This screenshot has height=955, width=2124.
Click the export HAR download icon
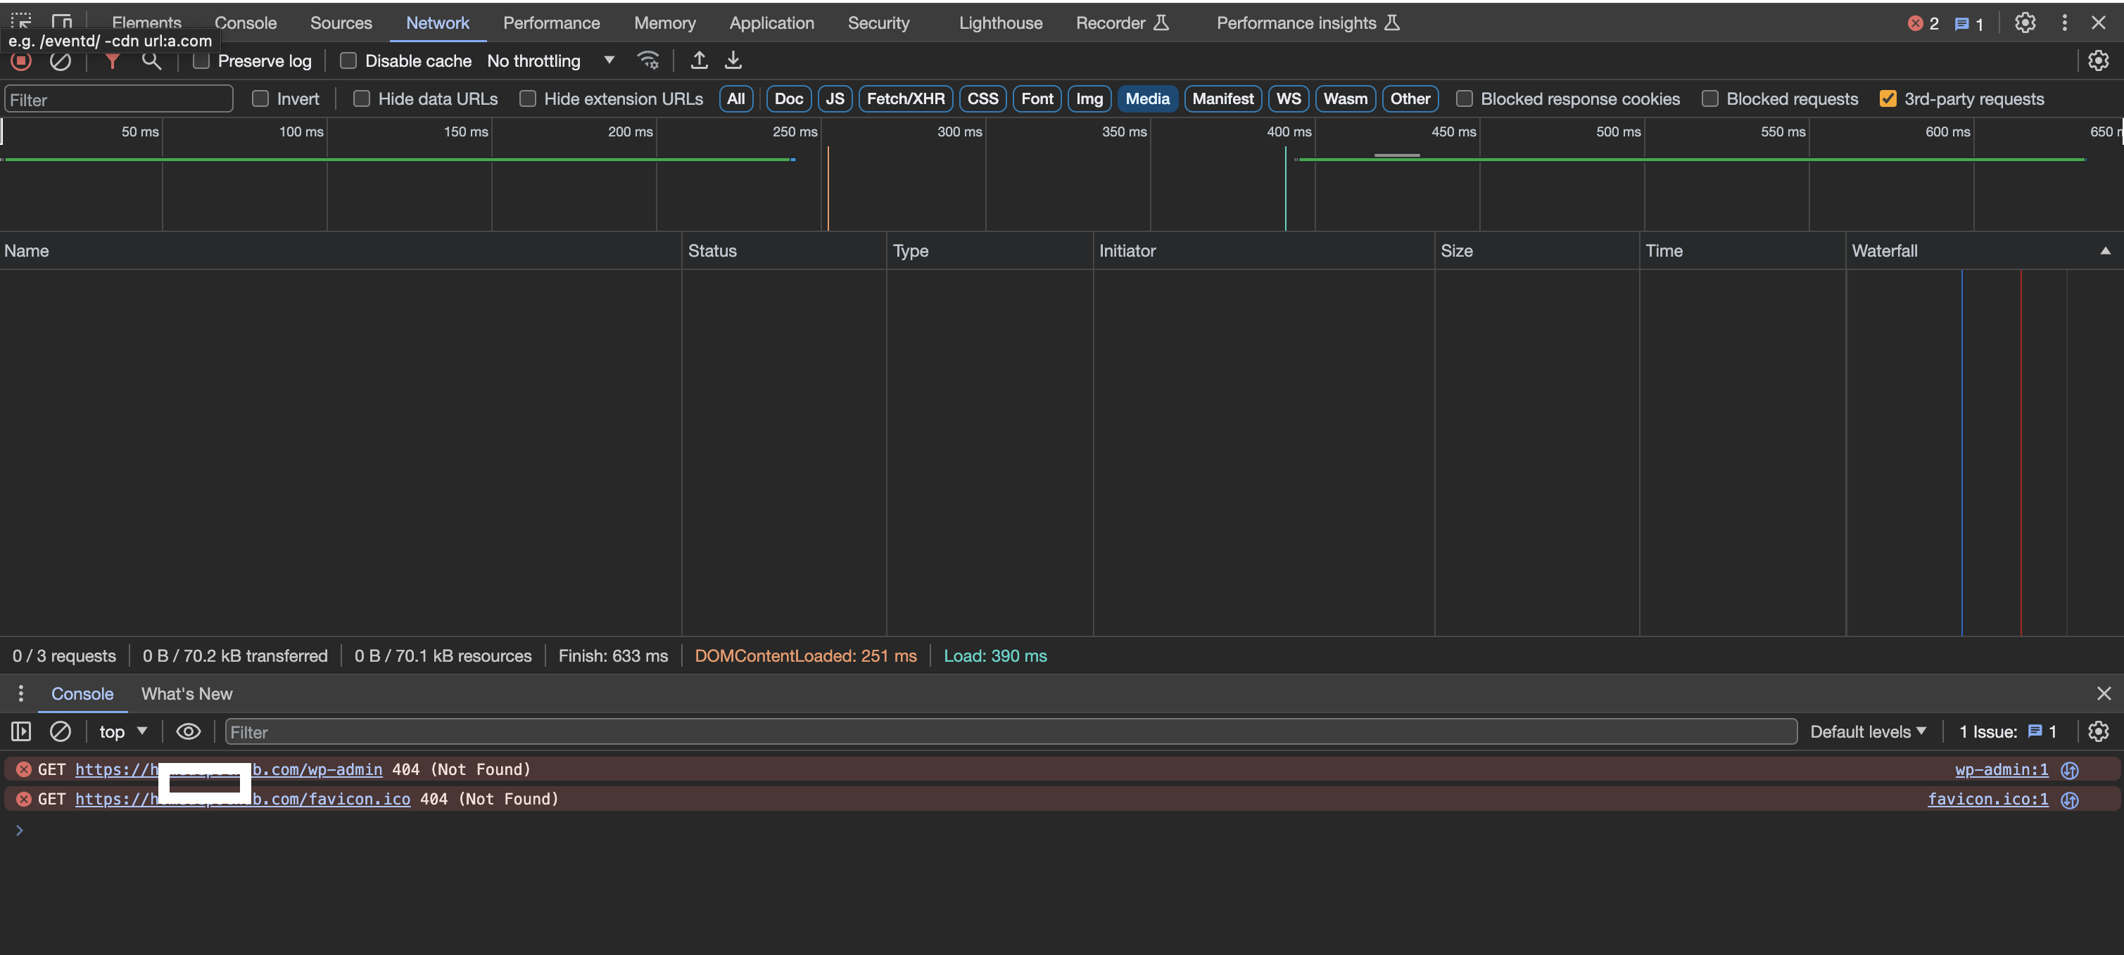733,61
